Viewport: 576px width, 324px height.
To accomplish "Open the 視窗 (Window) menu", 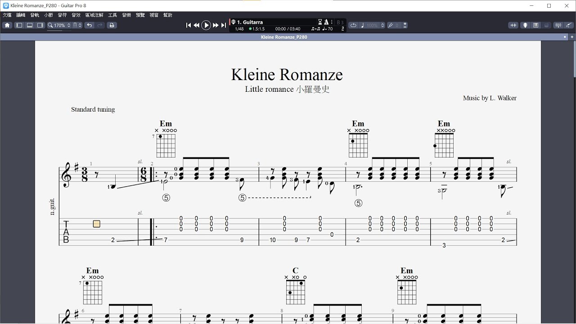I will point(154,15).
